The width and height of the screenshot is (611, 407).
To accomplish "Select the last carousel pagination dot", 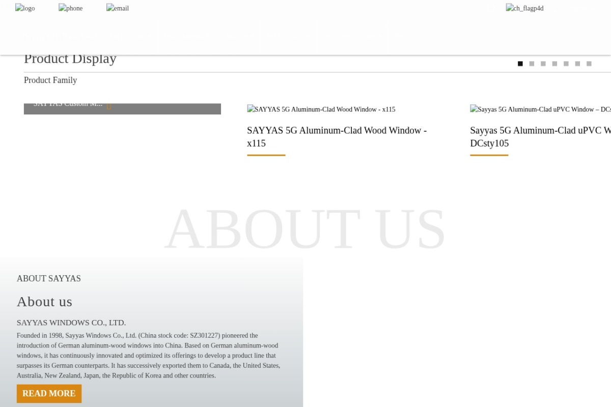I will pyautogui.click(x=589, y=64).
